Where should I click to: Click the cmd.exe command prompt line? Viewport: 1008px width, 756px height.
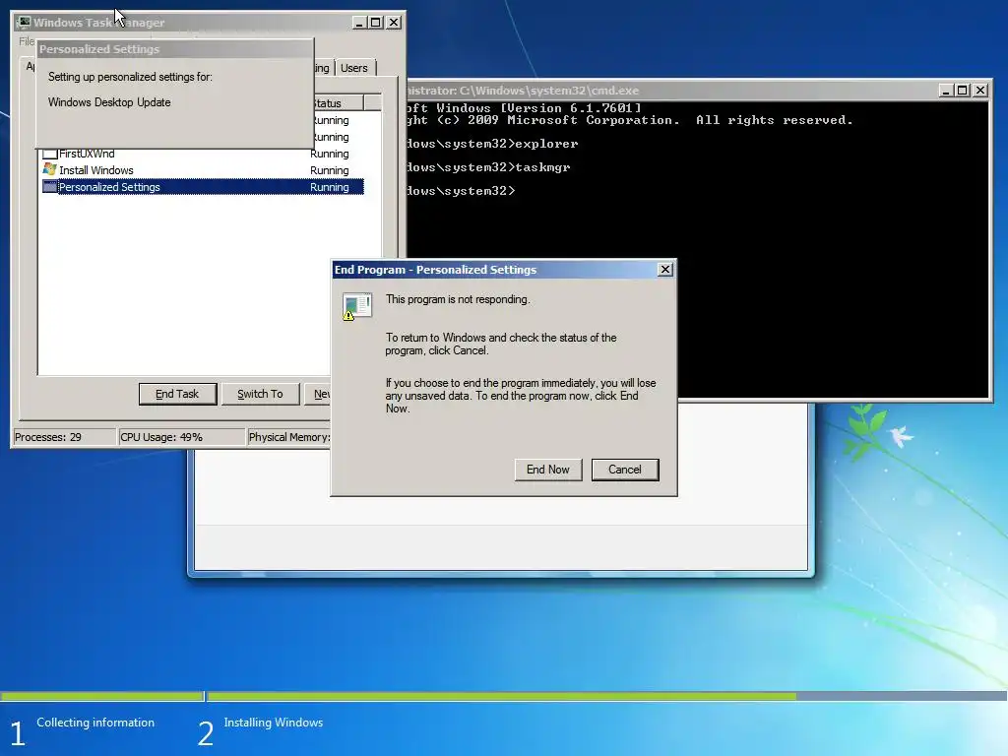(461, 191)
